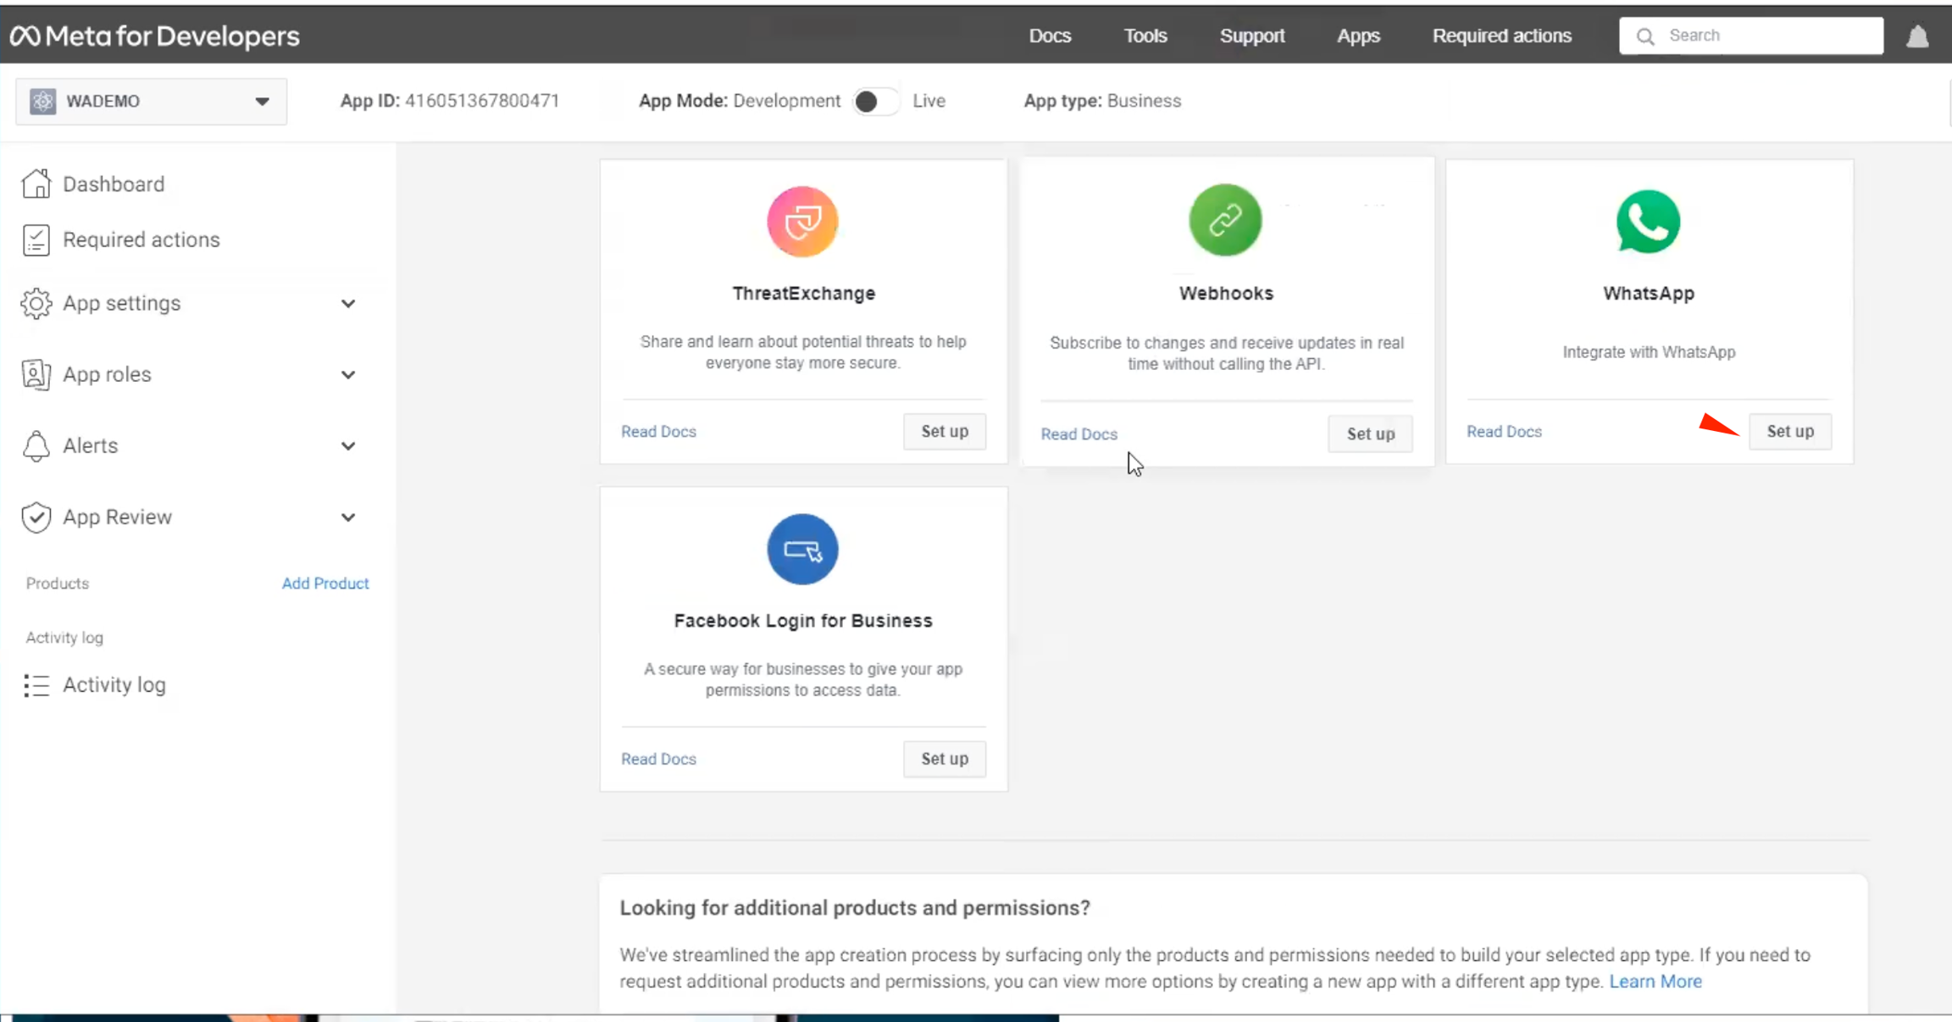Open the Docs menu in top bar
The height and width of the screenshot is (1022, 1952).
point(1050,36)
